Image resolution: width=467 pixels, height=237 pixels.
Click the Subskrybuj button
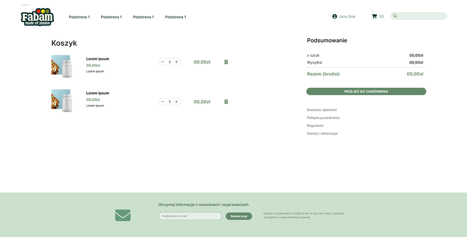click(x=239, y=216)
